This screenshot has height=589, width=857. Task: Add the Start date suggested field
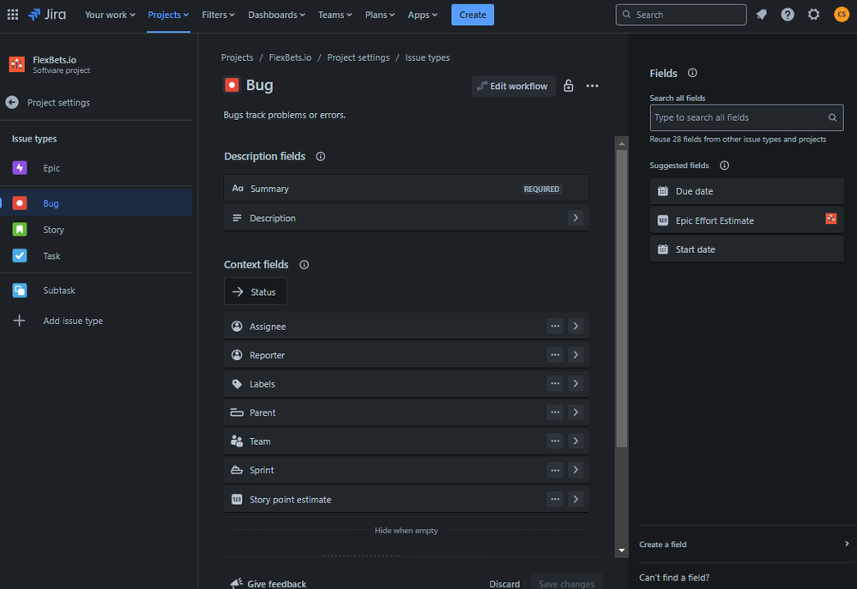coord(746,249)
